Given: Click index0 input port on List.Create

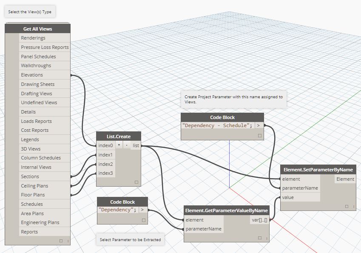Looking at the screenshot, I should [x=106, y=145].
